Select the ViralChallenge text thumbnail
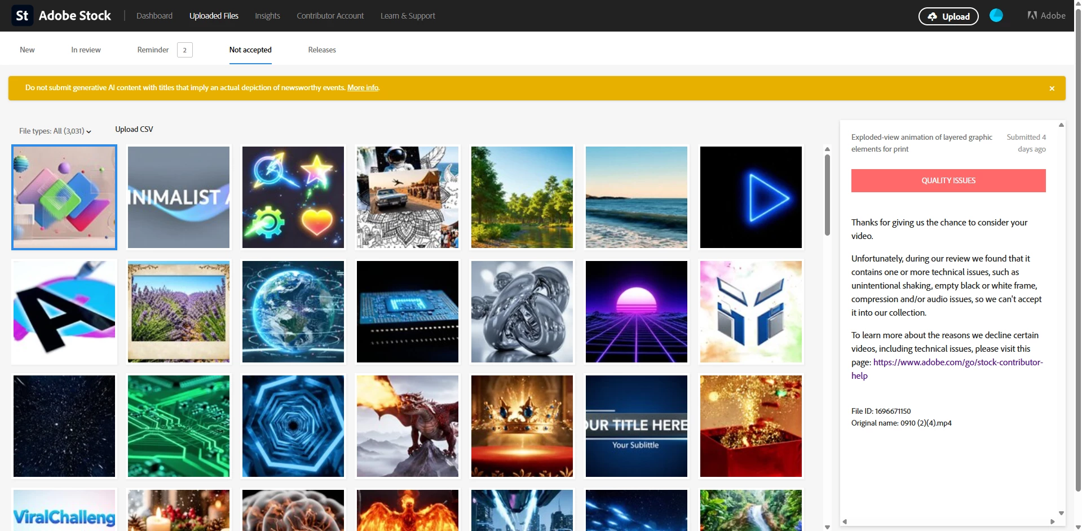 click(64, 510)
